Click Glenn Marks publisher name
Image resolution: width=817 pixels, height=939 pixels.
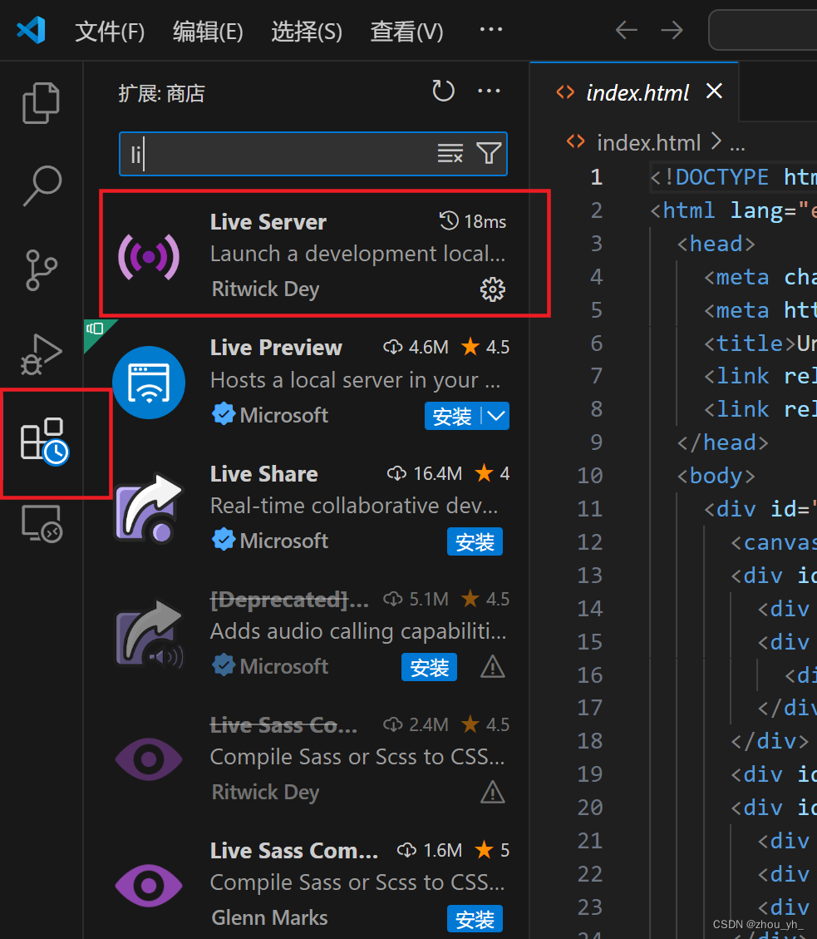coord(269,918)
